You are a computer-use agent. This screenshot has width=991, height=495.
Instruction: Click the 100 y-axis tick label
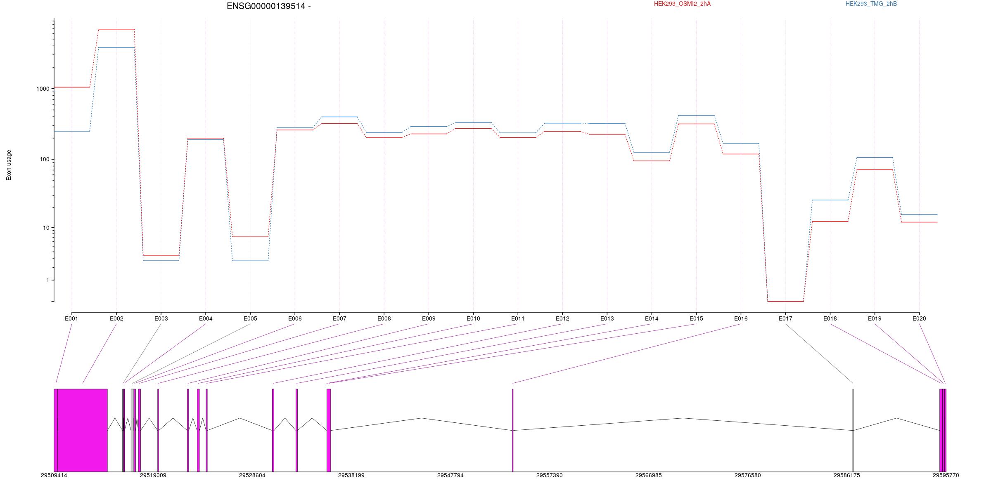coord(45,159)
